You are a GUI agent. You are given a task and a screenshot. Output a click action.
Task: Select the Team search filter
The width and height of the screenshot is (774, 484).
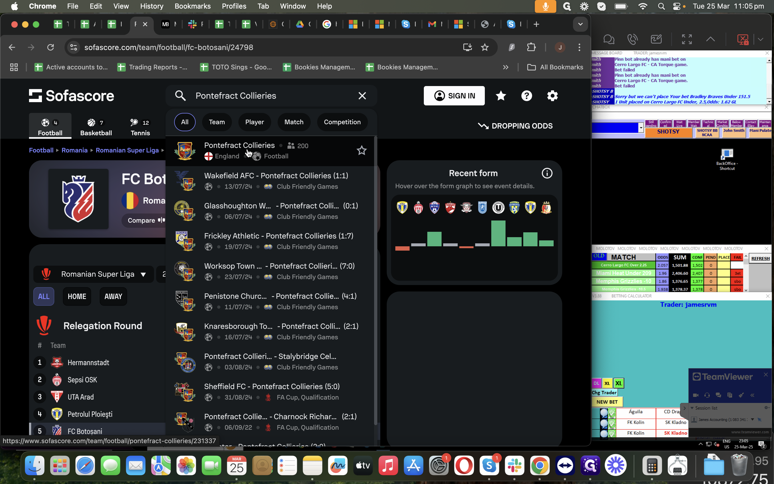click(x=217, y=122)
